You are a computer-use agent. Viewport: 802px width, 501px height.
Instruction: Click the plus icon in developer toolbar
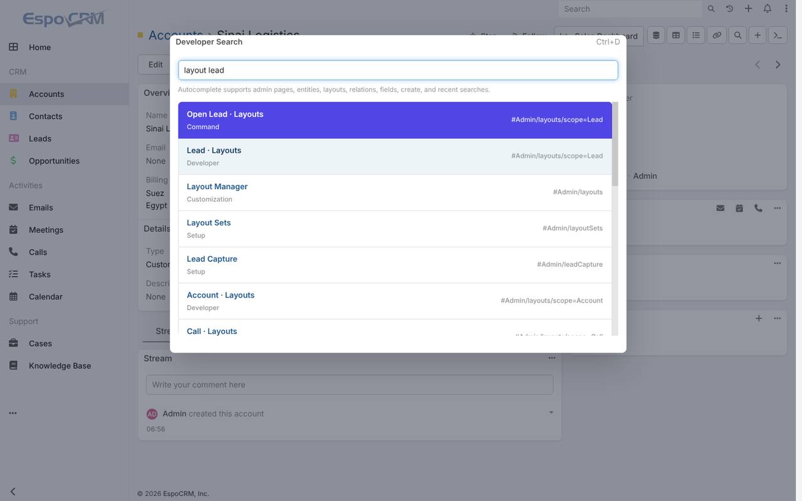tap(758, 36)
